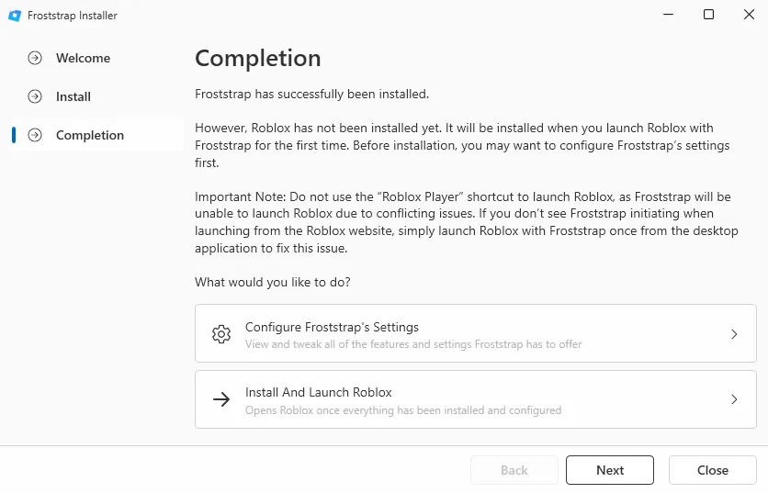Click the Close button at bottom right
The width and height of the screenshot is (768, 493).
point(712,470)
